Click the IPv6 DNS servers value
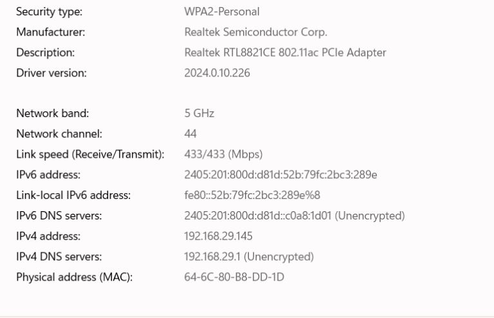Screen dimensions: 494x318 point(295,216)
